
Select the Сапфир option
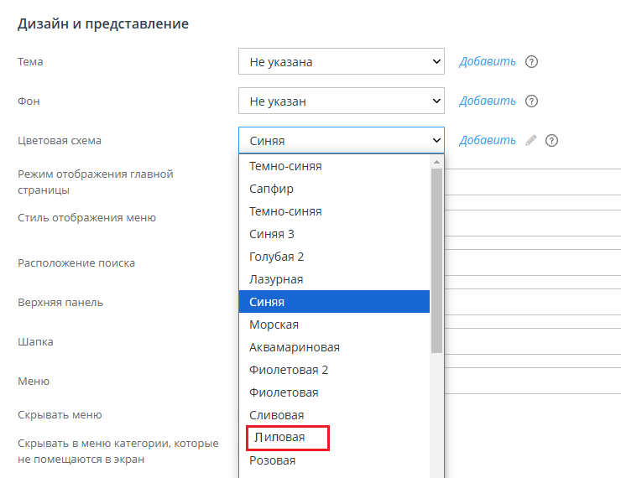[x=272, y=189]
